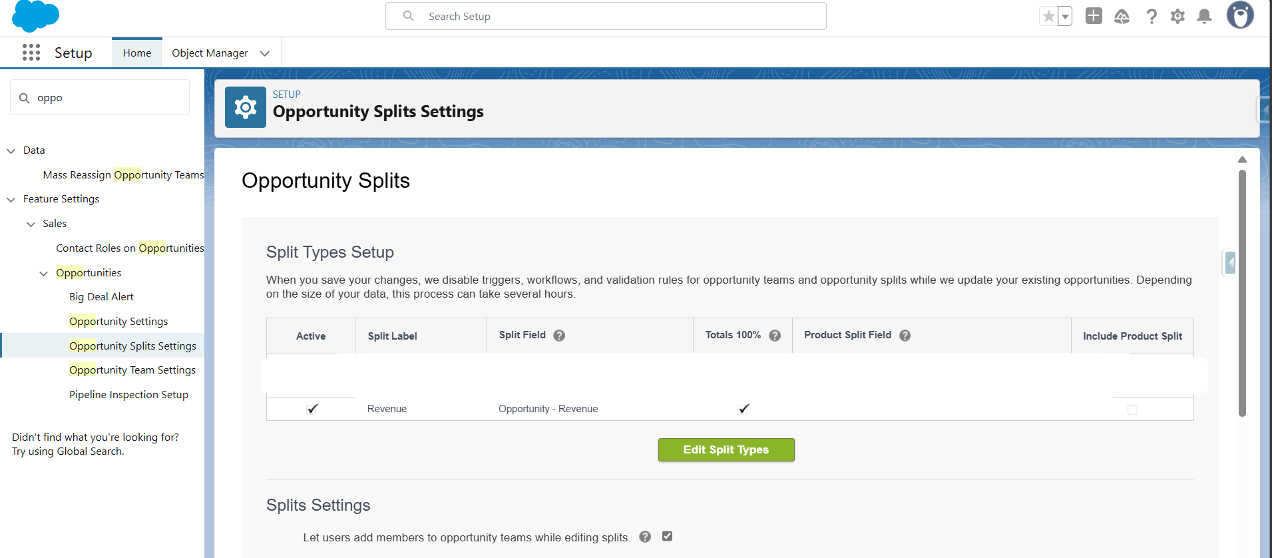The width and height of the screenshot is (1272, 558).
Task: Click the Quick Find magnifier icon
Action: pyautogui.click(x=25, y=98)
